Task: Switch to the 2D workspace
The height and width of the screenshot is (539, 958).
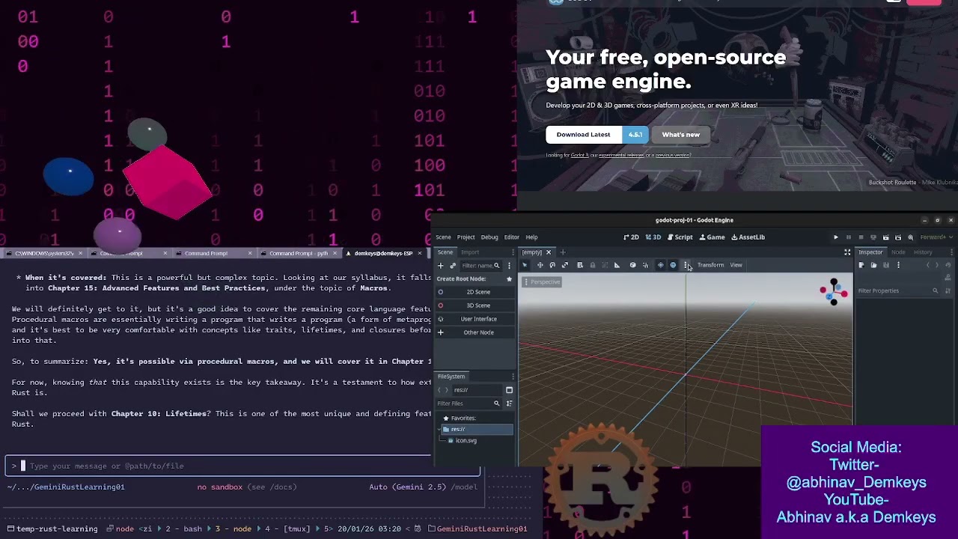Action: coord(631,237)
